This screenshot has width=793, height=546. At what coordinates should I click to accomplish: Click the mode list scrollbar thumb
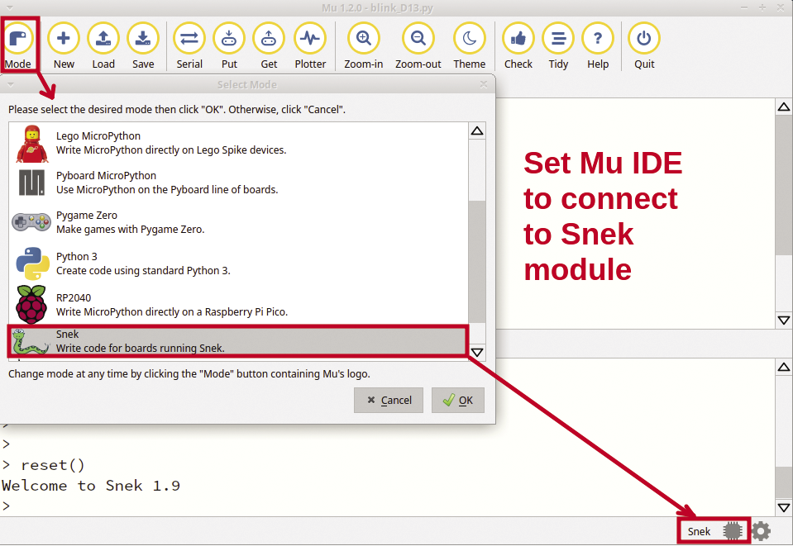[477, 262]
